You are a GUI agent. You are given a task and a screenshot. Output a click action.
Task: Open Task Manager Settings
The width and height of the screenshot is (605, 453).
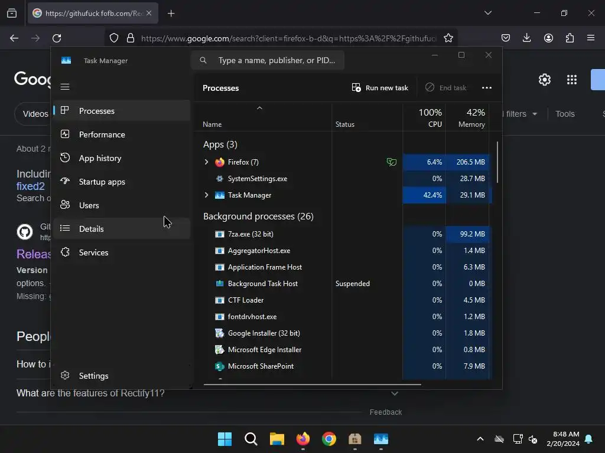(122, 376)
